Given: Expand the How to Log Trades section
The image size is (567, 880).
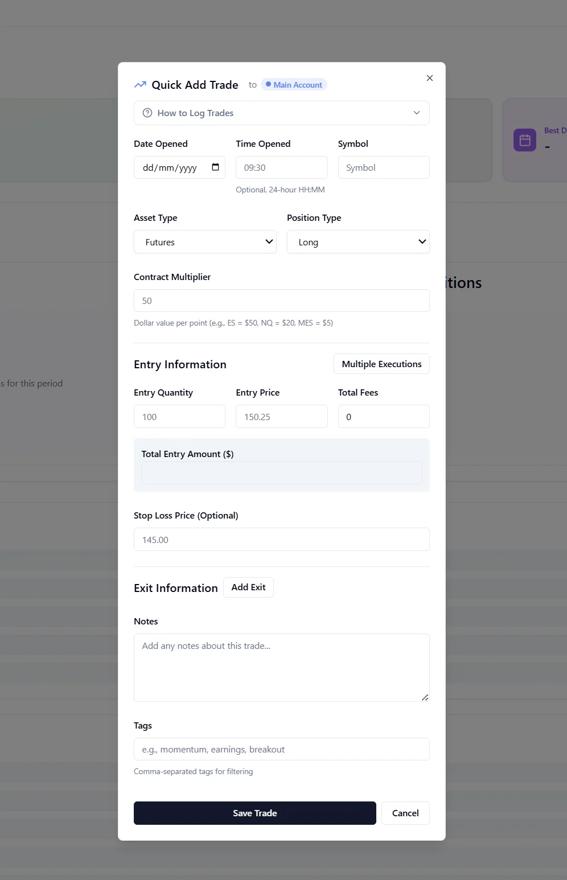Looking at the screenshot, I should click(x=282, y=113).
